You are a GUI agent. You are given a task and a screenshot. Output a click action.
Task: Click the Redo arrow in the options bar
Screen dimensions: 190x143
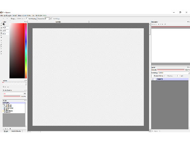7,19
